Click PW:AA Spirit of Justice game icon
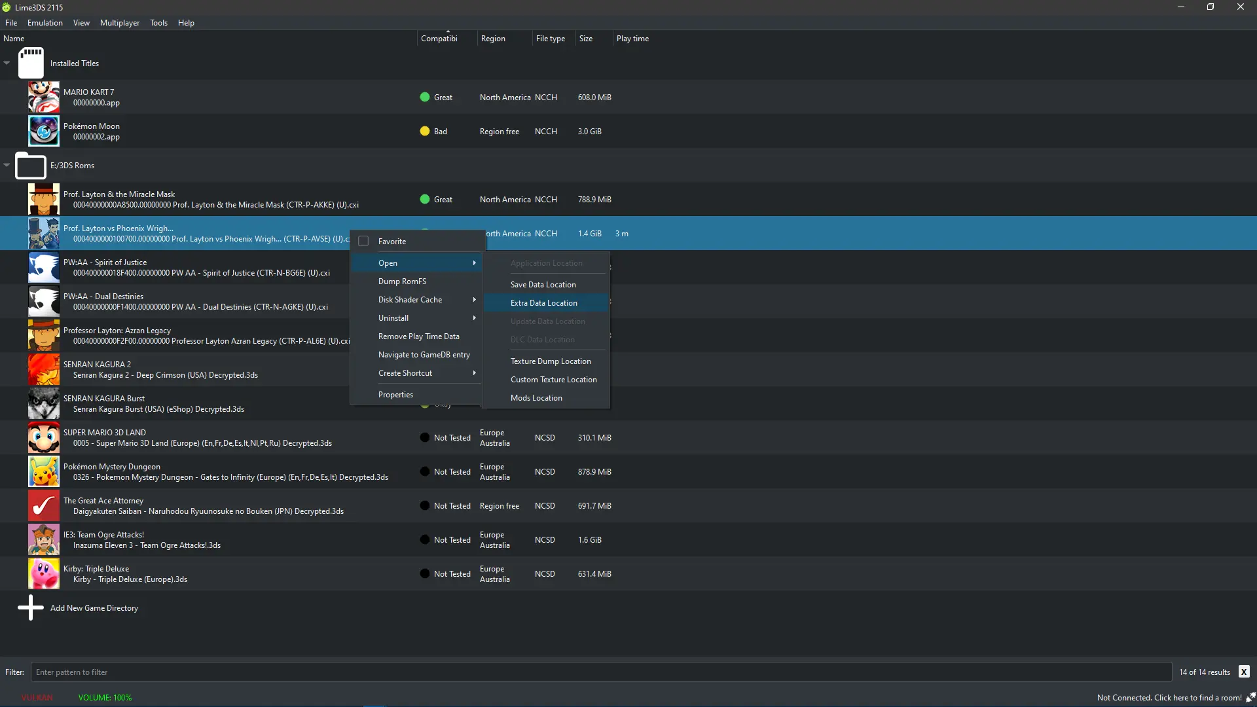Viewport: 1257px width, 707px height. click(x=44, y=267)
